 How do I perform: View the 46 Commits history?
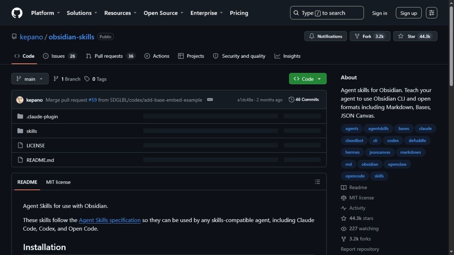tap(304, 100)
